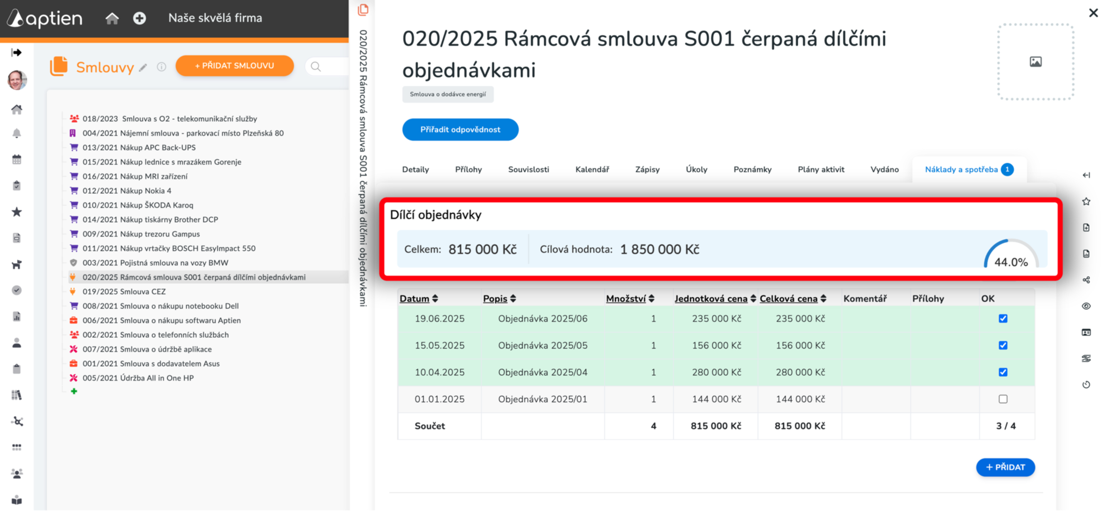Screen dimensions: 1111x511
Task: Open notifications bell in sidebar
Action: click(17, 133)
